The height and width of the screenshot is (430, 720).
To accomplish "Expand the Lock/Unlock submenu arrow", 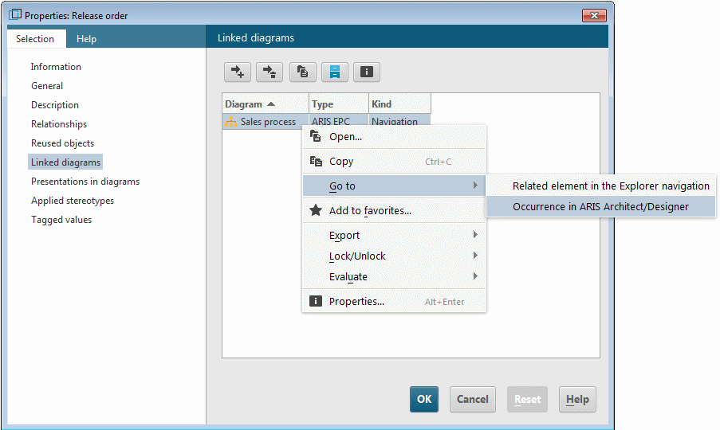I will click(475, 256).
